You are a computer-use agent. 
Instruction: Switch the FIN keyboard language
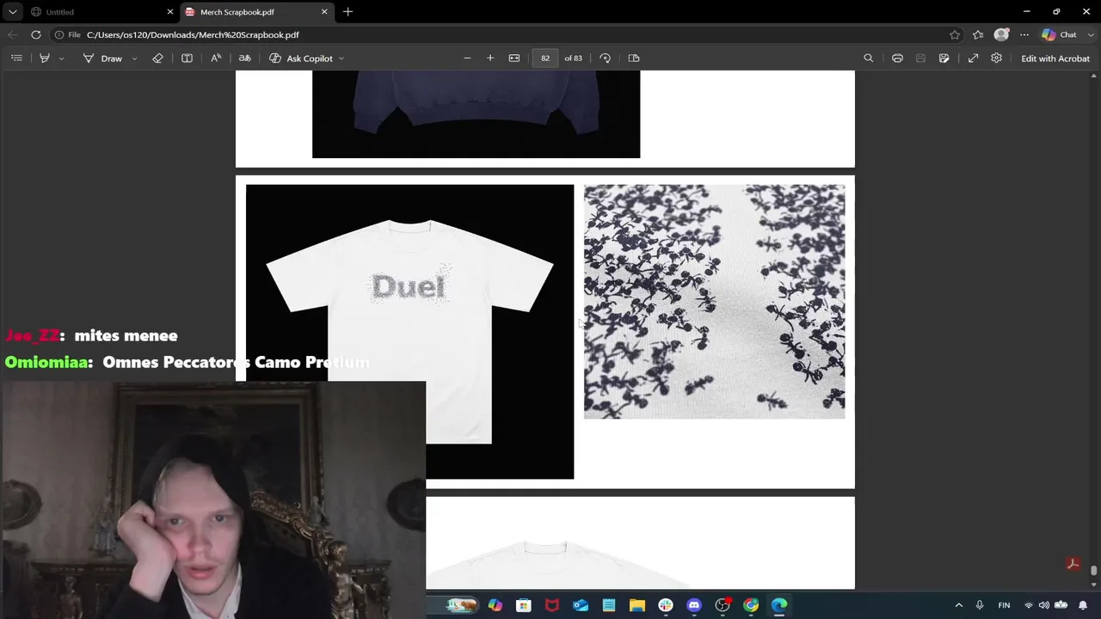(x=1004, y=605)
